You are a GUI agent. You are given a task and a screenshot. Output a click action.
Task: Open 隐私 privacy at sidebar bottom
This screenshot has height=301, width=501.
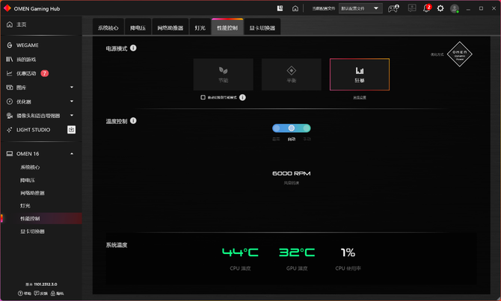57,294
